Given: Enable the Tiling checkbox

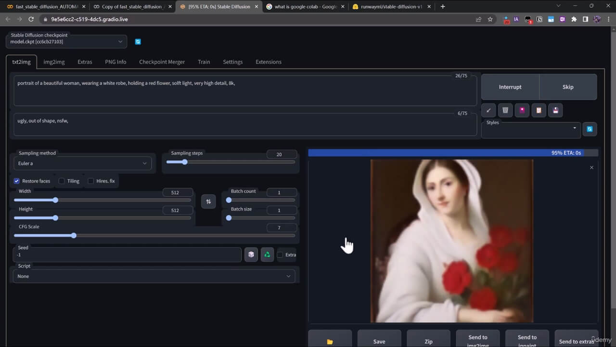Looking at the screenshot, I should point(62,181).
